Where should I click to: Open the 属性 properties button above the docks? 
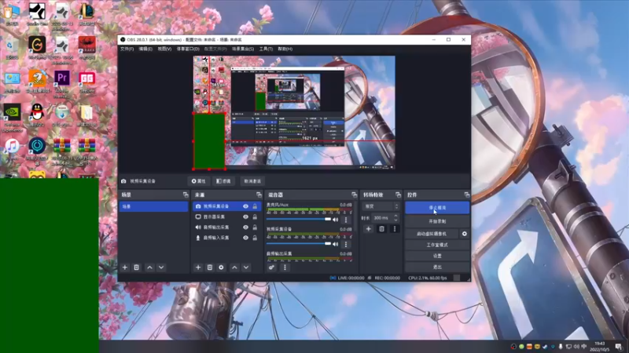(x=199, y=181)
